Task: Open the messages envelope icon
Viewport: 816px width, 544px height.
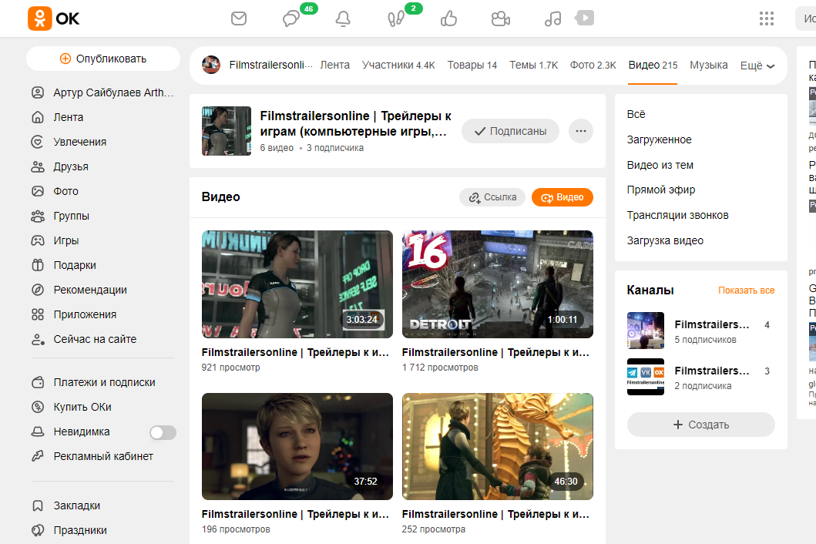Action: coord(238,18)
